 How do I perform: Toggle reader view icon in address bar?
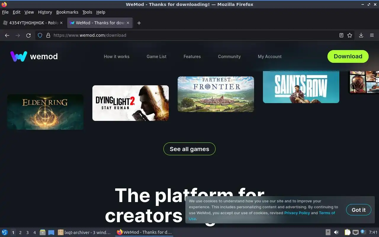pyautogui.click(x=341, y=35)
